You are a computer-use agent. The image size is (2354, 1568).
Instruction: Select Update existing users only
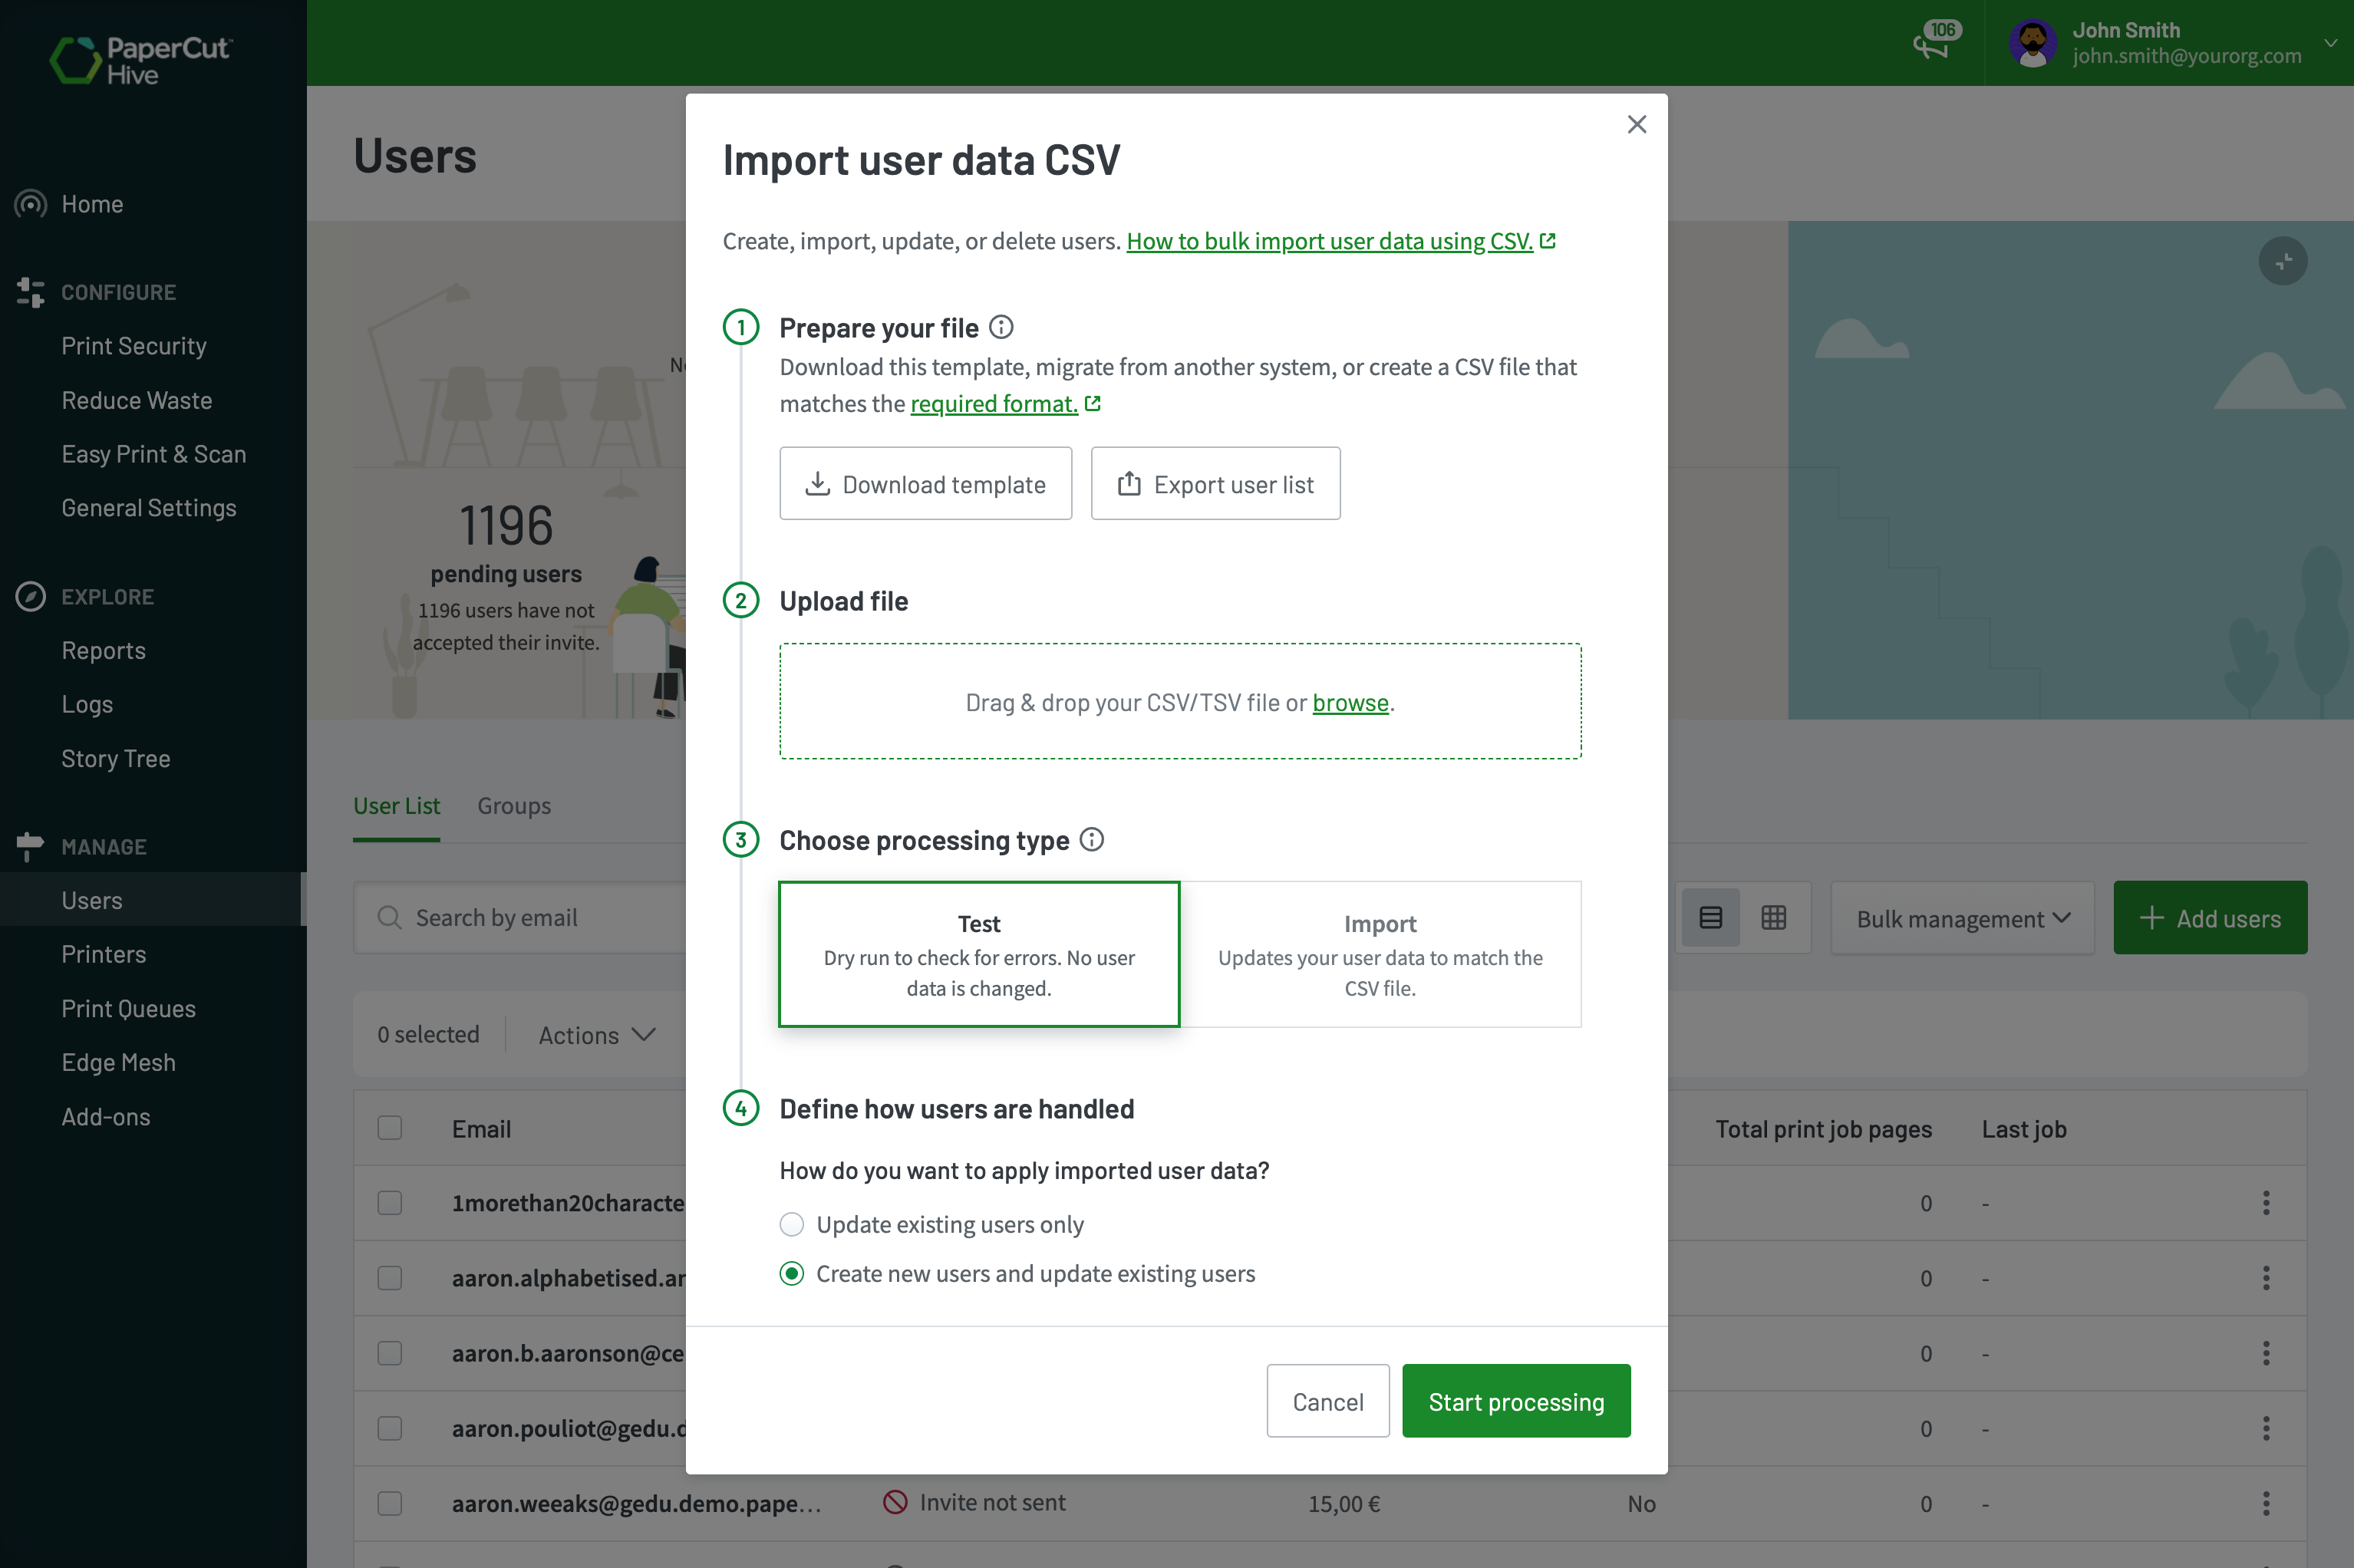point(792,1224)
